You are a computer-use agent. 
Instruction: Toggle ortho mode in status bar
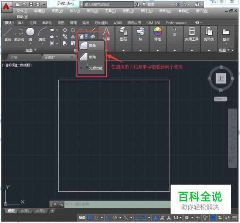[x=108, y=217]
